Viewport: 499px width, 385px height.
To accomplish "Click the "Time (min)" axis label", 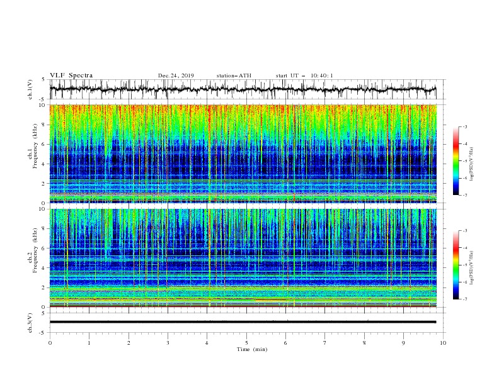I will pyautogui.click(x=252, y=349).
